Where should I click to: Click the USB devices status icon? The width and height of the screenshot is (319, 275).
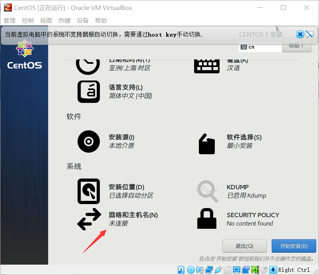coord(218,270)
